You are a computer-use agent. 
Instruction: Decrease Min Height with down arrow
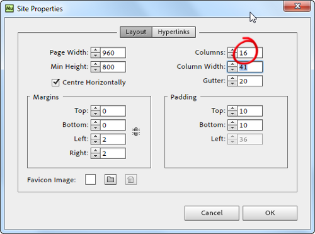pyautogui.click(x=96, y=69)
